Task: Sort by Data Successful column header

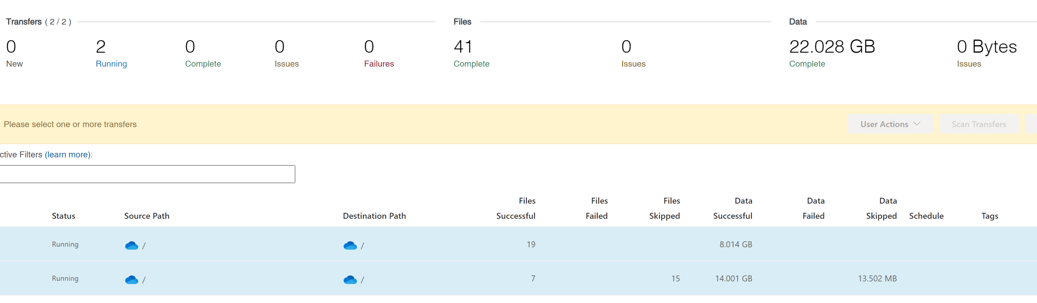Action: [x=733, y=209]
